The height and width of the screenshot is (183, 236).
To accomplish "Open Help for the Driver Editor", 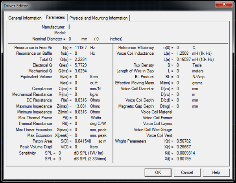I will 216,172.
